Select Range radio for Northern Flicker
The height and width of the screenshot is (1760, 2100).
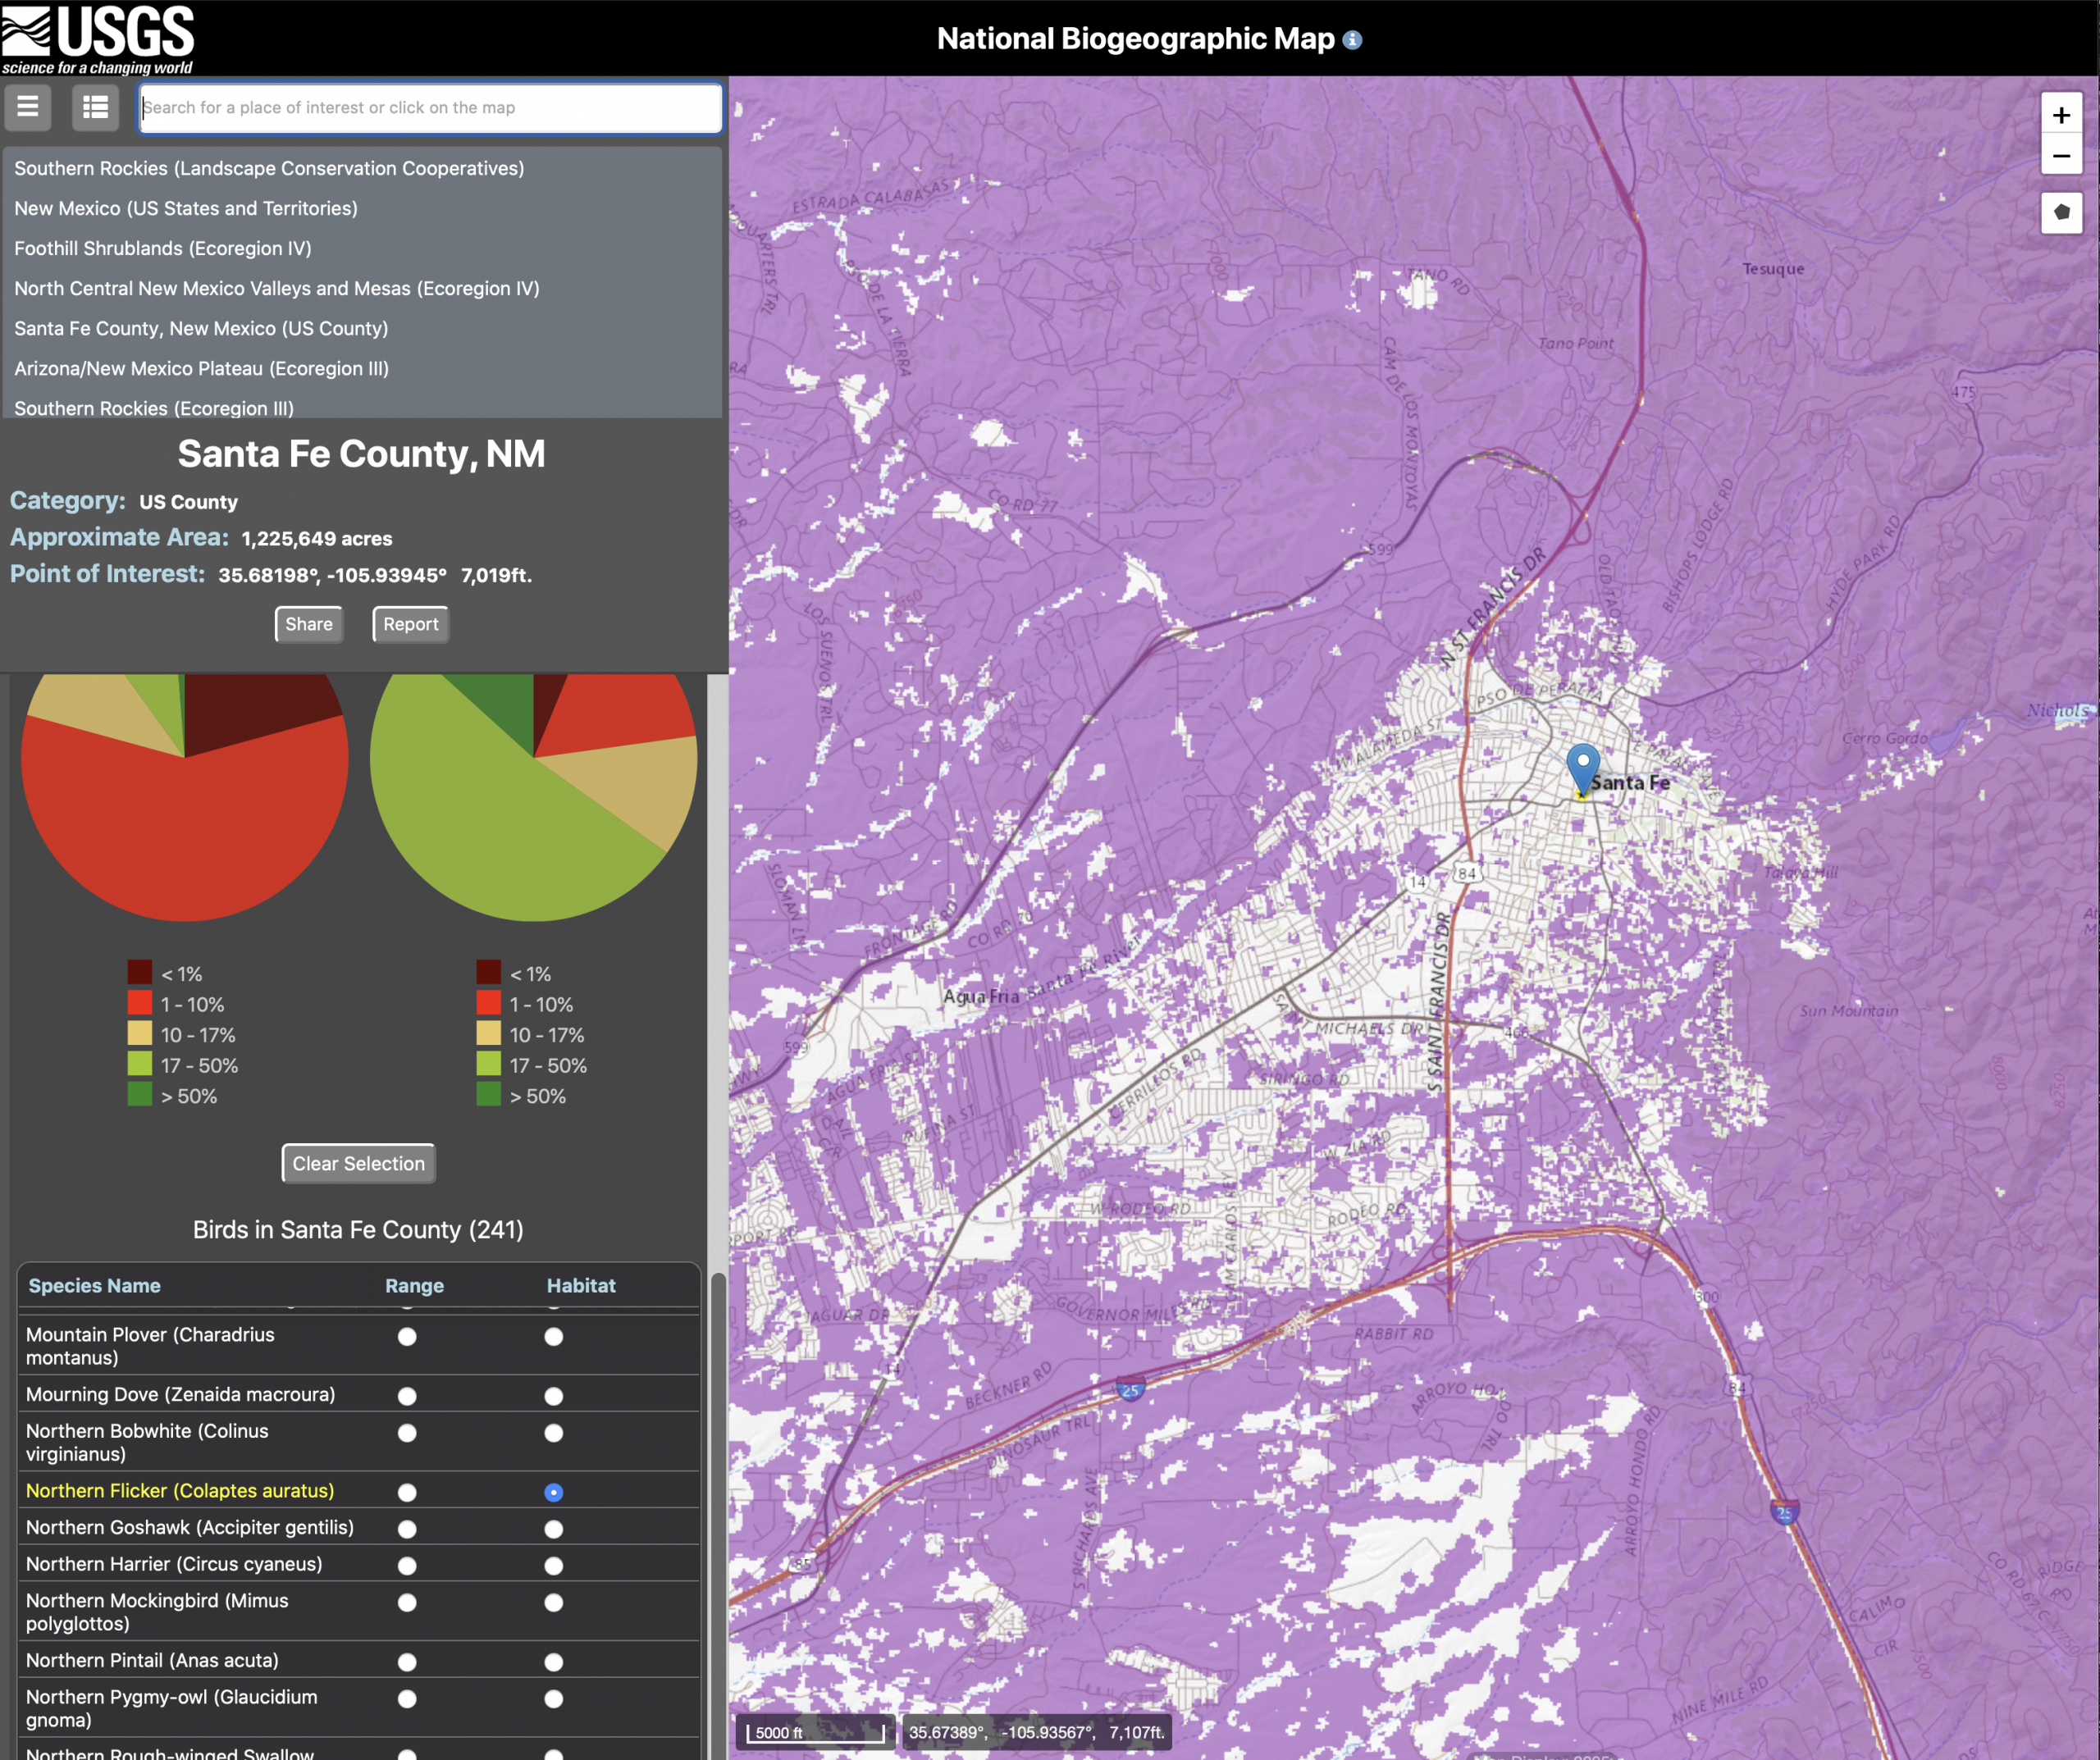pos(407,1492)
